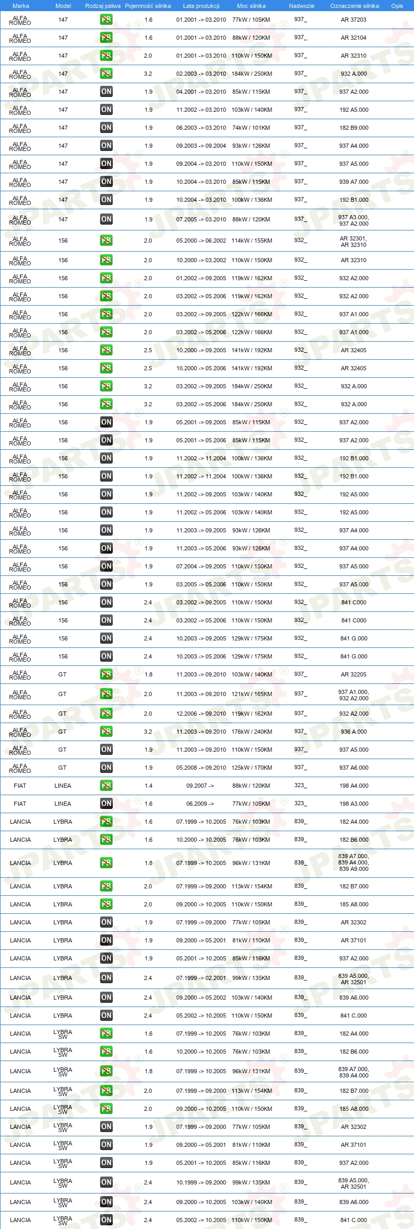This screenshot has height=1229, width=414.
Task: Click the PB icon in the FIAT LINEA 198 A4.000 row
Action: pyautogui.click(x=106, y=786)
